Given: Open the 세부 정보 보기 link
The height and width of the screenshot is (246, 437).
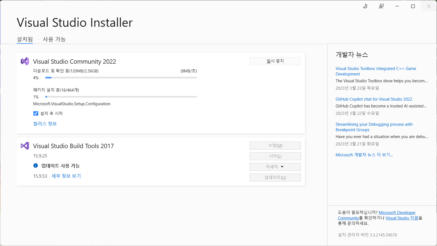Looking at the screenshot, I should [x=66, y=176].
